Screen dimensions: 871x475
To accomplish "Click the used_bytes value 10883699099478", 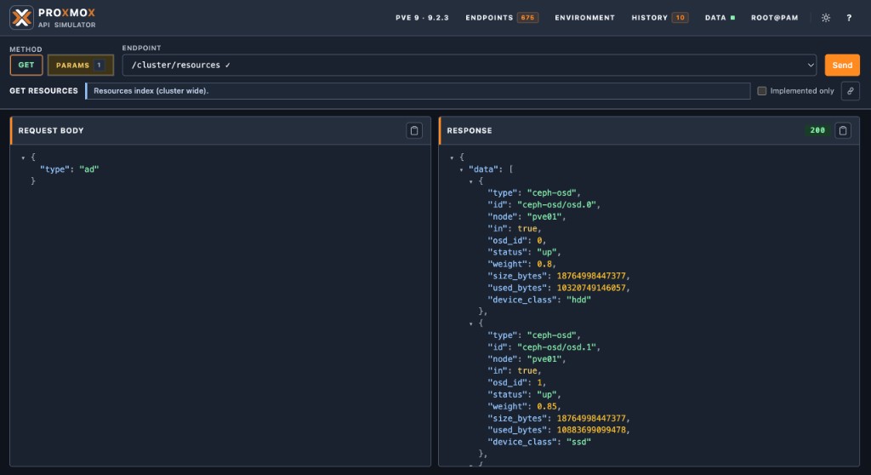I will (x=591, y=430).
